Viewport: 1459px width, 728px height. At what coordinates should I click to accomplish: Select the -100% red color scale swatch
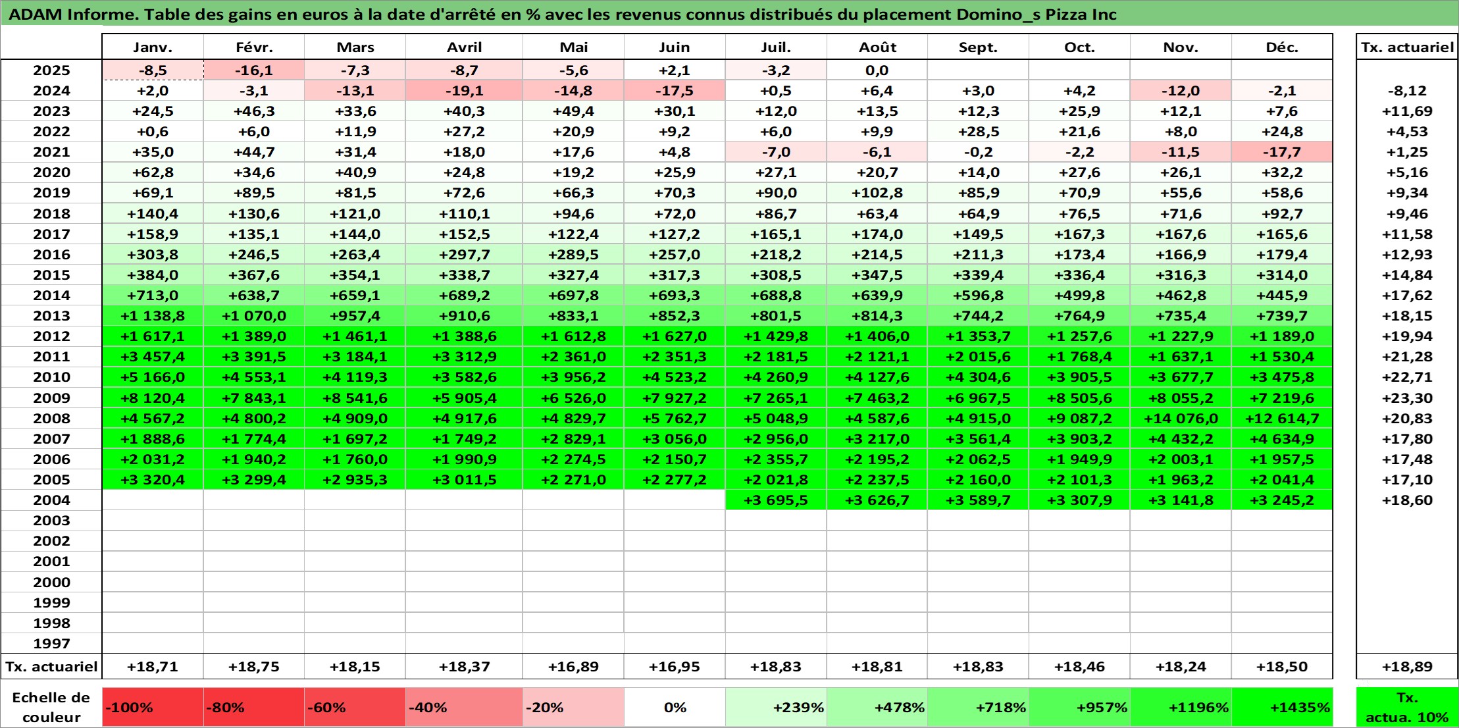coord(153,708)
